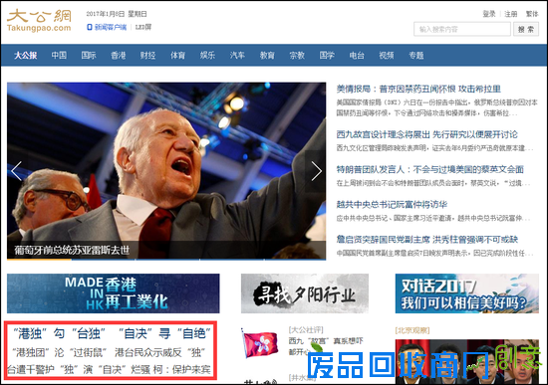Open the 体育 section

(178, 55)
